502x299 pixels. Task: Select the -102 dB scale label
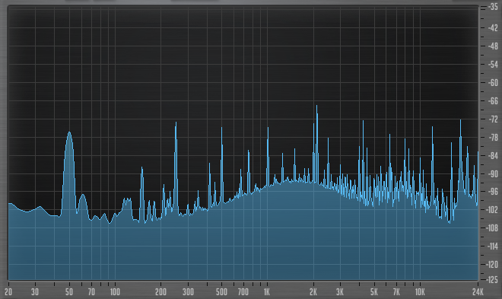coord(492,210)
